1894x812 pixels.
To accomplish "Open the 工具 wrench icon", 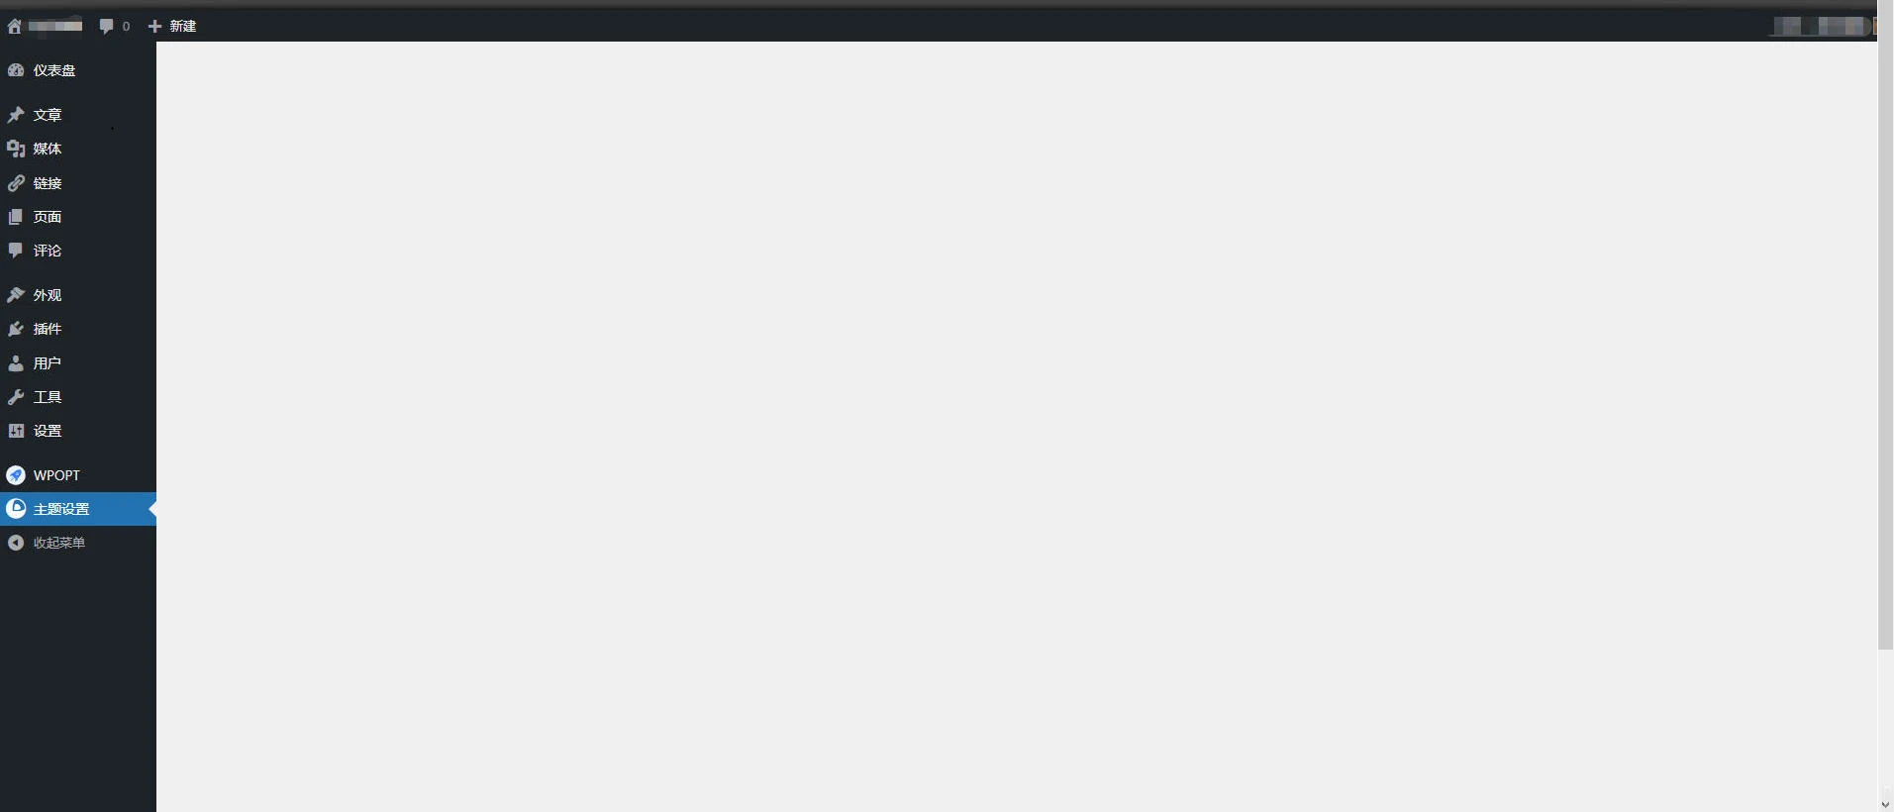I will click(16, 397).
